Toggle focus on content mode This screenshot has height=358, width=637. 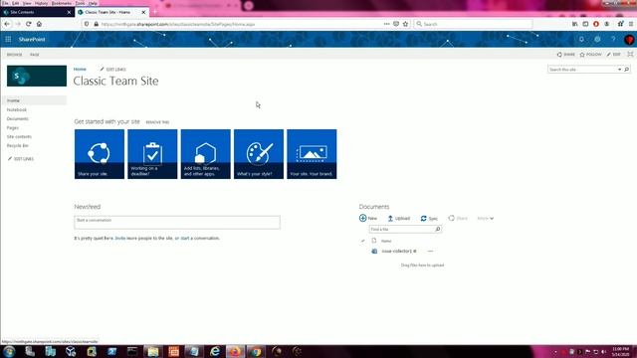coord(630,54)
